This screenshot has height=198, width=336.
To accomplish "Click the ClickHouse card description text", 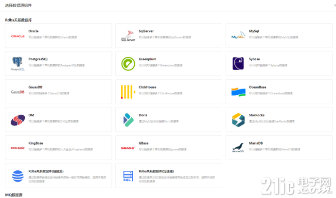I will (160, 93).
